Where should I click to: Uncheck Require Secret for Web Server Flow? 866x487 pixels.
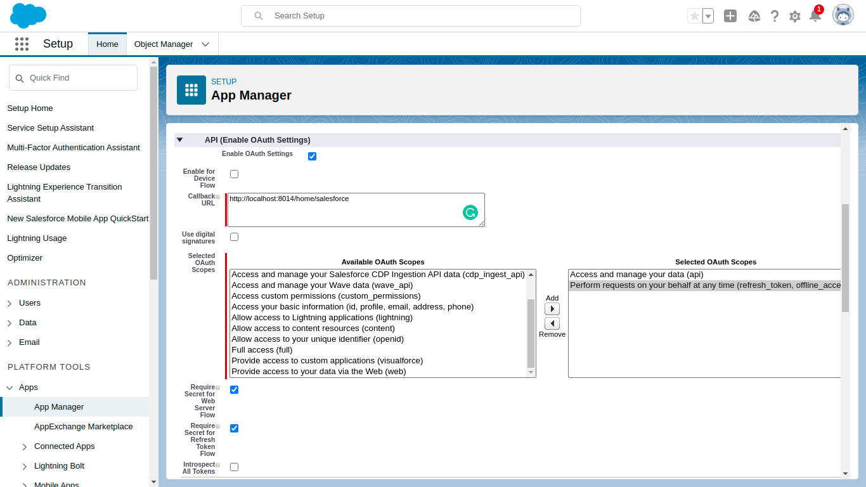(234, 389)
